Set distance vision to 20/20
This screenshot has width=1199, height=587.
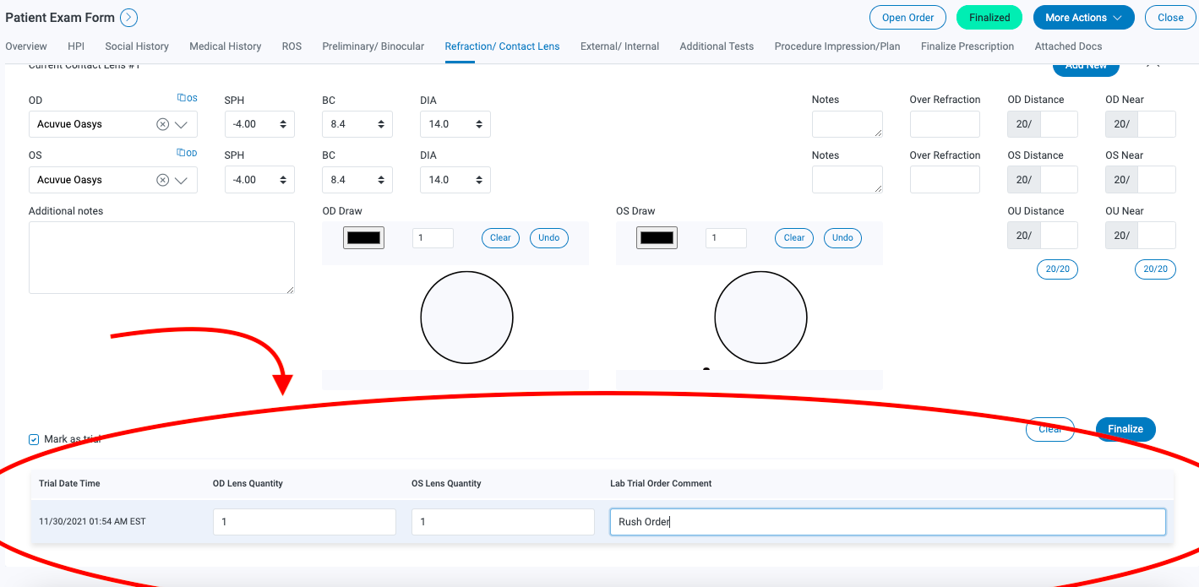[x=1057, y=269]
